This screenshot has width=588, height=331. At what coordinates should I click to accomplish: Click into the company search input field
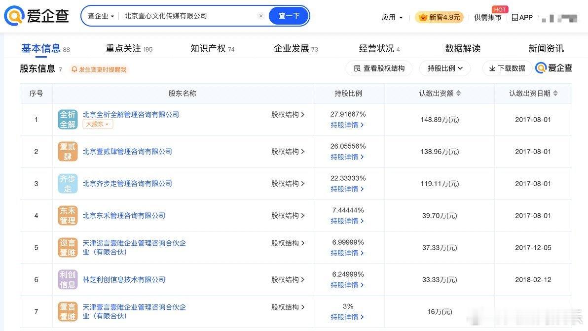189,16
